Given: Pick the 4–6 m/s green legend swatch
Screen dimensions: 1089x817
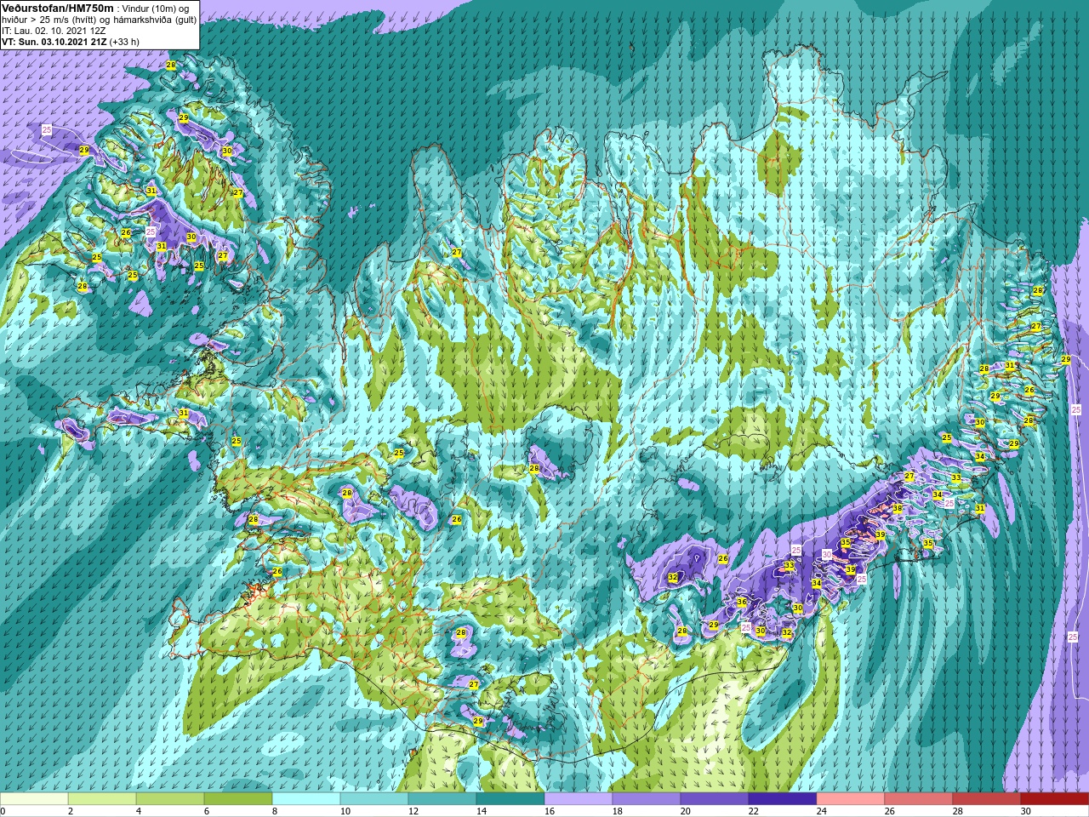Looking at the screenshot, I should click(170, 799).
